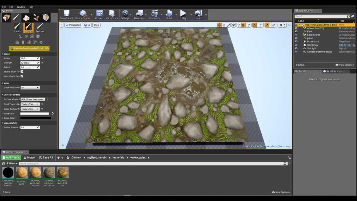This screenshot has width=357, height=201.
Task: Click the Import button
Action: [29, 158]
